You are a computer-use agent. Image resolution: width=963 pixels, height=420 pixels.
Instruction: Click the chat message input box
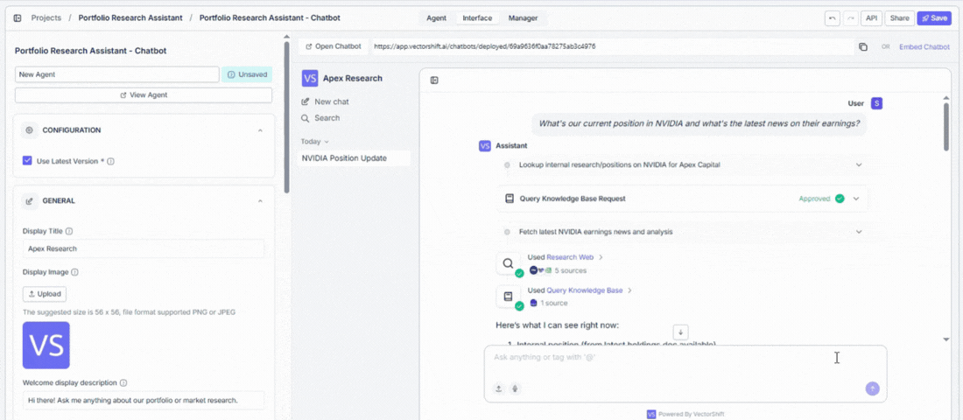[x=685, y=374]
